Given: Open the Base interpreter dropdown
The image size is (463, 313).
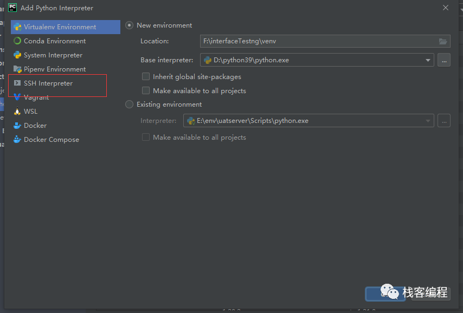Looking at the screenshot, I should click(x=317, y=60).
